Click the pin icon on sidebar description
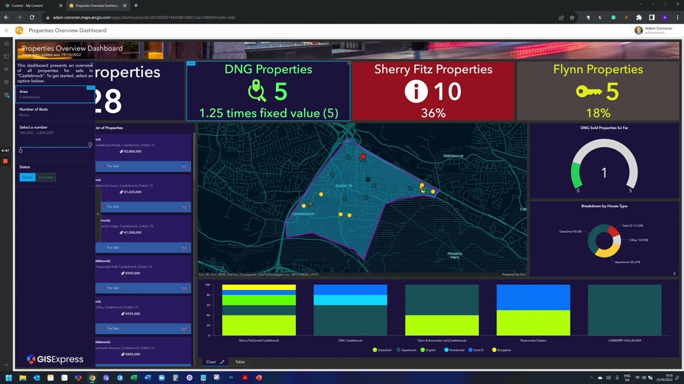 click(91, 64)
